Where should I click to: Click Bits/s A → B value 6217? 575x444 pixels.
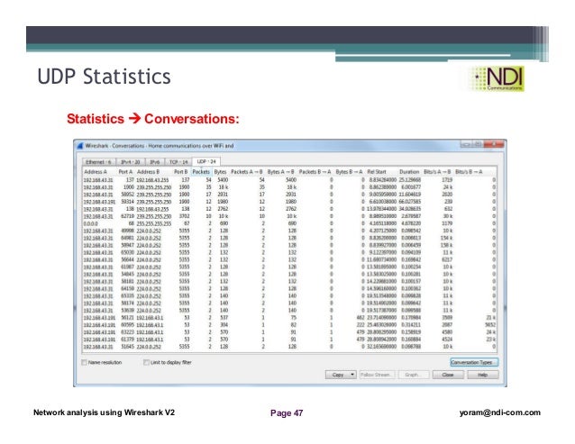(447, 259)
